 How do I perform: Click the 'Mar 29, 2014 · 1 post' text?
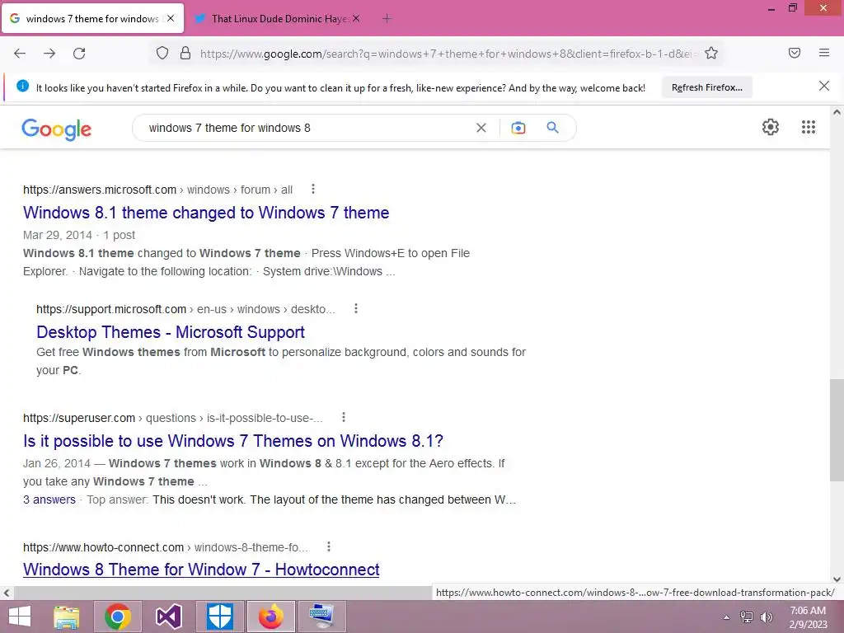79,235
